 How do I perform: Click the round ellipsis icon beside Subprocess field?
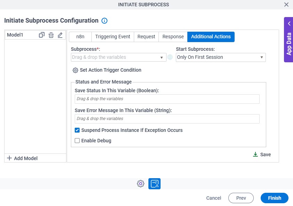[x=170, y=57]
